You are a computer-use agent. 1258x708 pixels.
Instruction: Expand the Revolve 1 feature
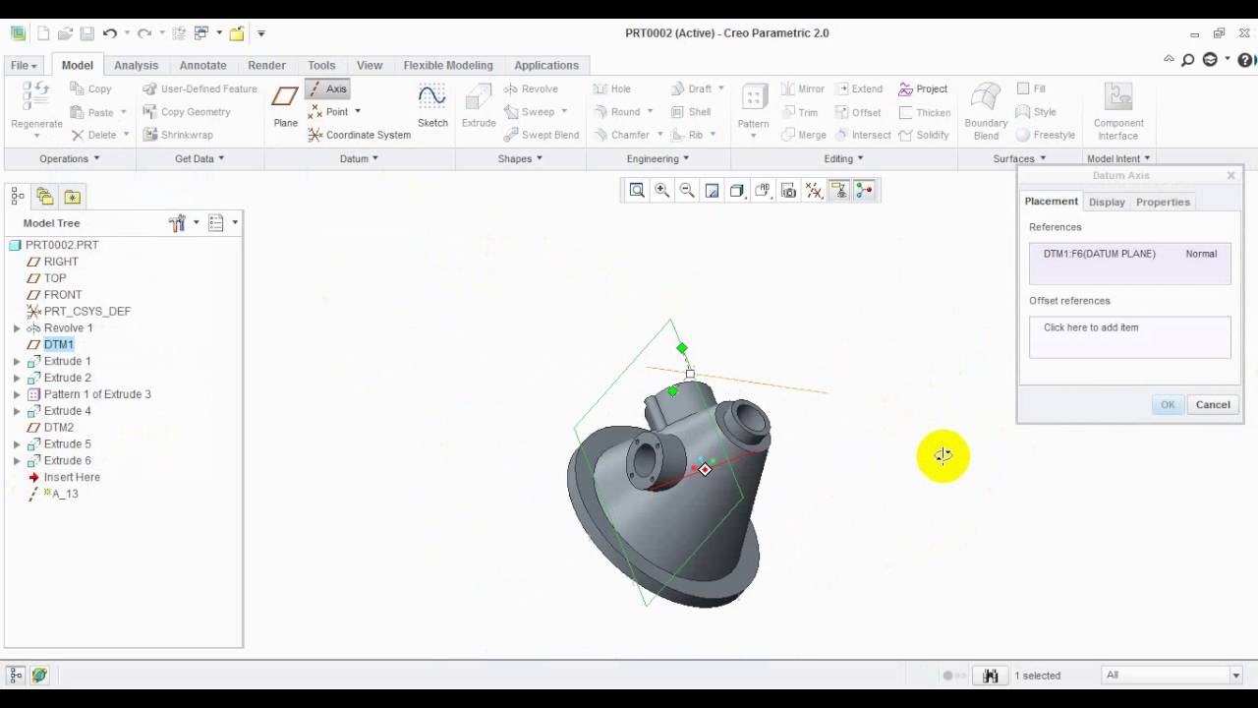tap(17, 328)
